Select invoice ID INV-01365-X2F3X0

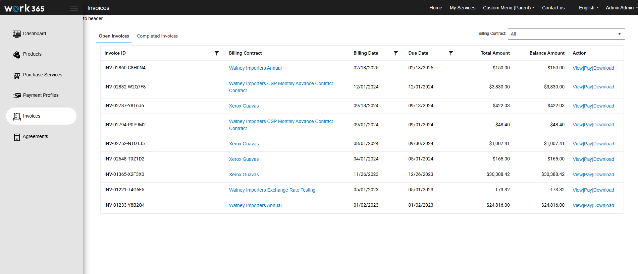(x=124, y=174)
